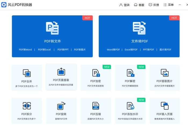Choose PDF转Excel link
The height and width of the screenshot is (125, 188).
pos(44,50)
